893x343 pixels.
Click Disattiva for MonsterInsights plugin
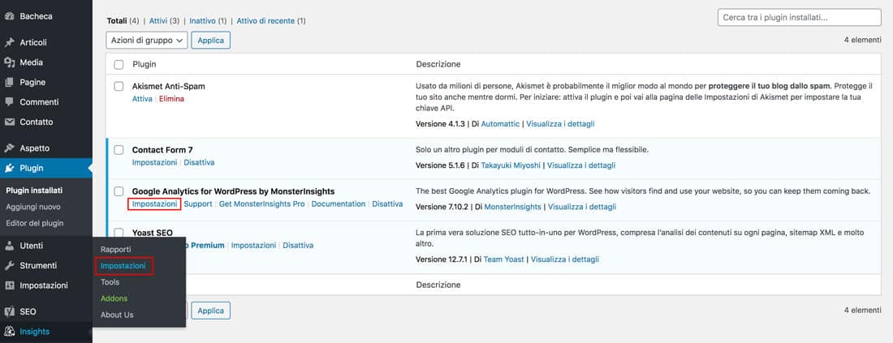(x=387, y=204)
